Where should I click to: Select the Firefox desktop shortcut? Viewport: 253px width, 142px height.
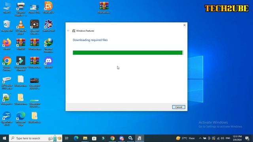[x=7, y=44]
